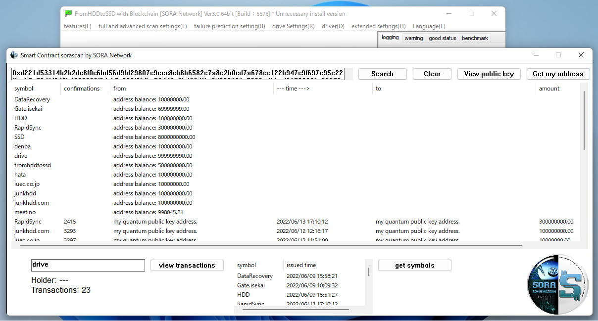The width and height of the screenshot is (598, 321).
Task: Click the amount column header
Action: (x=558, y=89)
